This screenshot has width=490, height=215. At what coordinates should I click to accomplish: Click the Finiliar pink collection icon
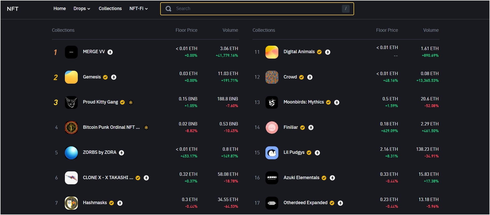click(272, 128)
